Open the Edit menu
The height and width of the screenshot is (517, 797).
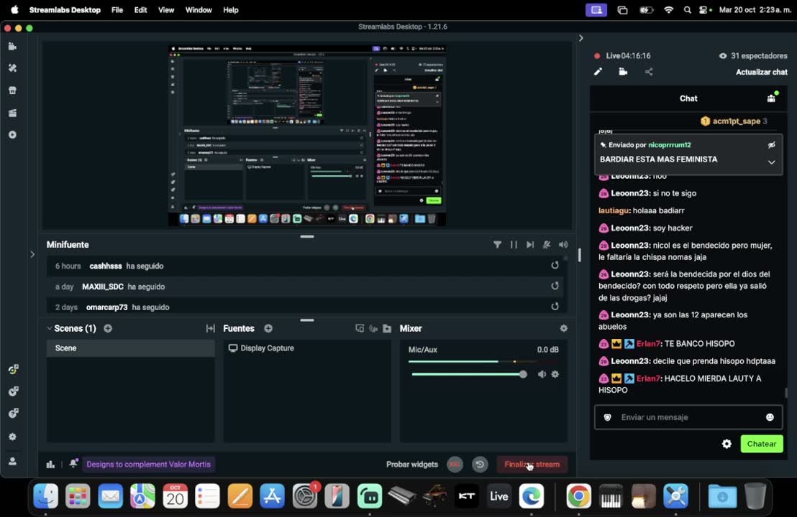pos(141,10)
